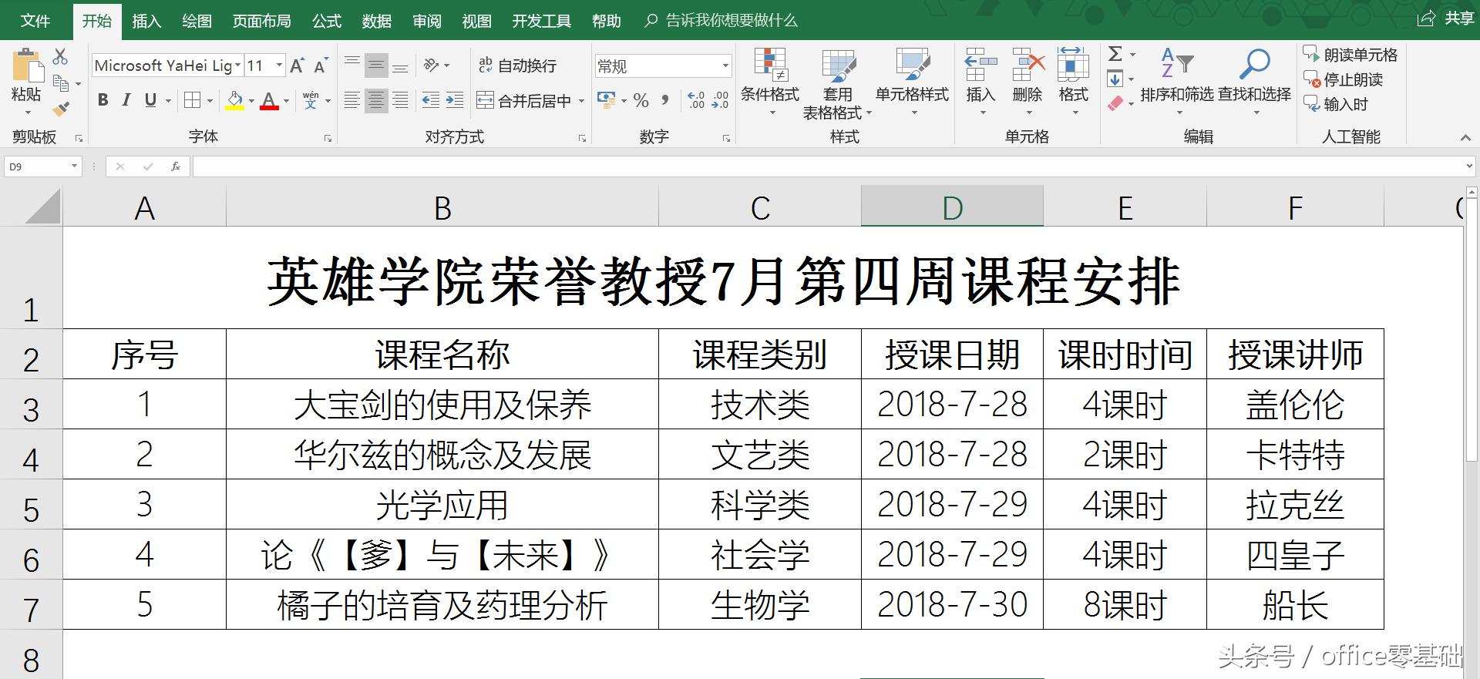
Task: Click the Cut scissors icon
Action: 60,57
